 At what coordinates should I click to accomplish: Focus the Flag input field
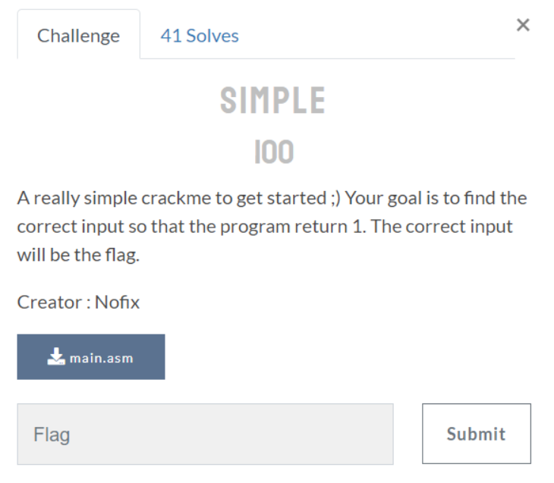coord(205,434)
